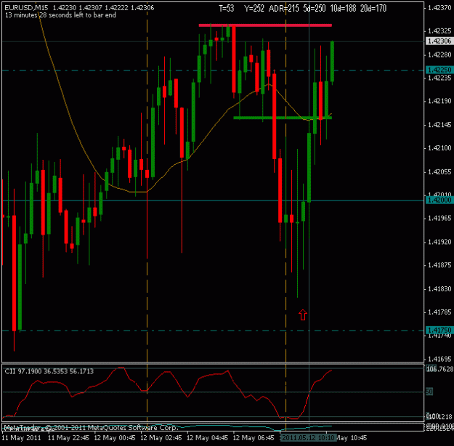Click the '11 May 2011' date label
This screenshot has height=446, width=454.
click(x=21, y=437)
